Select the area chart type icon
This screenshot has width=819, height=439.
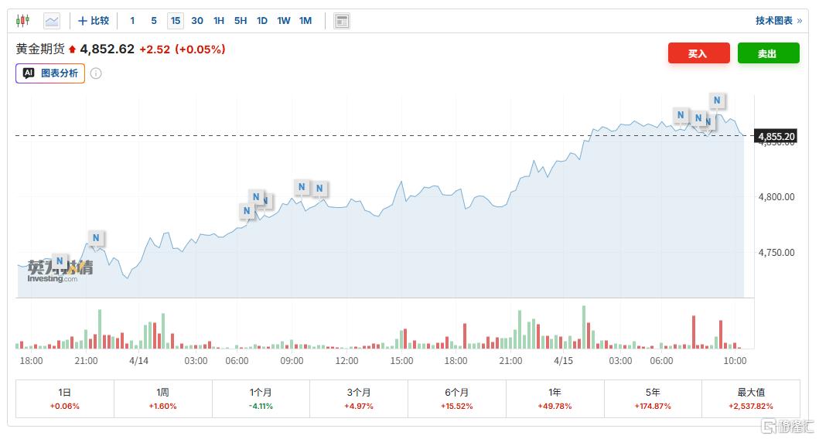click(52, 21)
